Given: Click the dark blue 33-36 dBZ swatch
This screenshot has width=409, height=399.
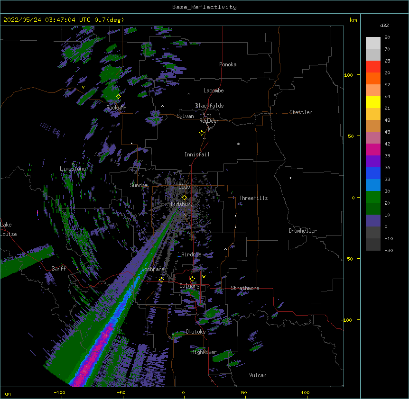Looking at the screenshot, I should coord(373,173).
